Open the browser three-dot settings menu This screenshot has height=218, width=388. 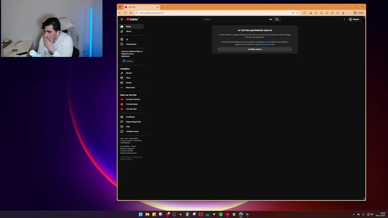tap(349, 13)
